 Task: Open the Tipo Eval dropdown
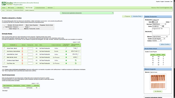(x=159, y=24)
